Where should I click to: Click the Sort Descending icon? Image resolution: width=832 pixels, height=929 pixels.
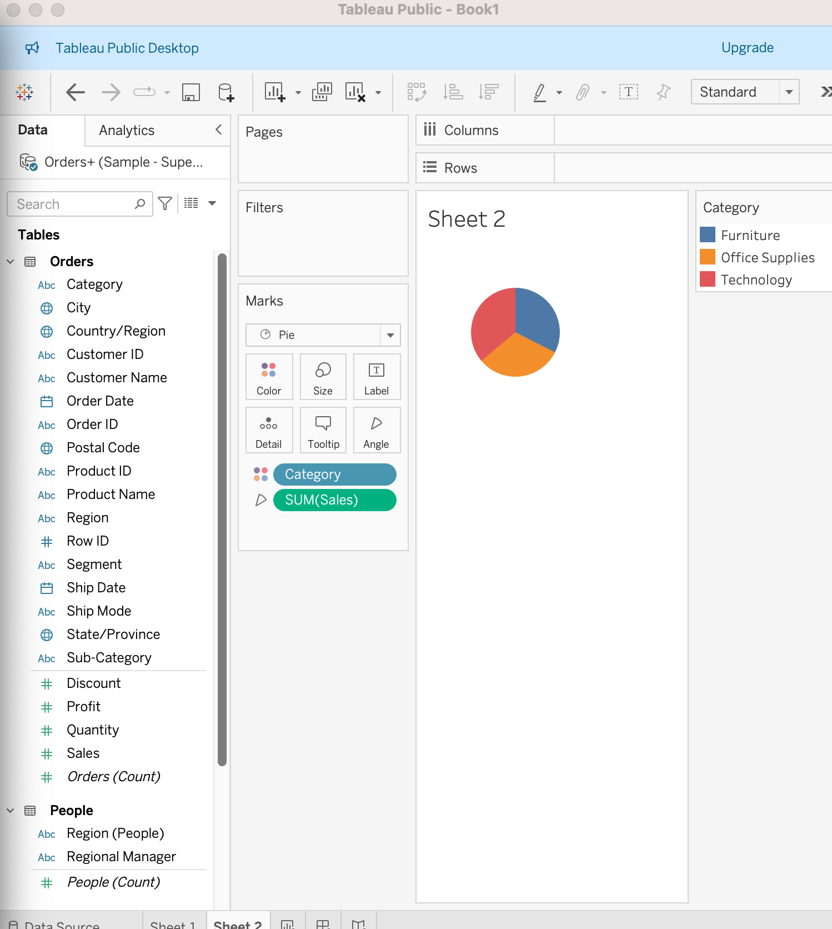489,92
